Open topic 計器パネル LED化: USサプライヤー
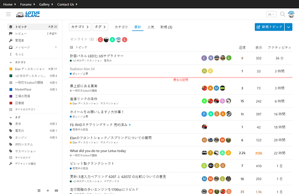The image size is (299, 194). coord(97,56)
